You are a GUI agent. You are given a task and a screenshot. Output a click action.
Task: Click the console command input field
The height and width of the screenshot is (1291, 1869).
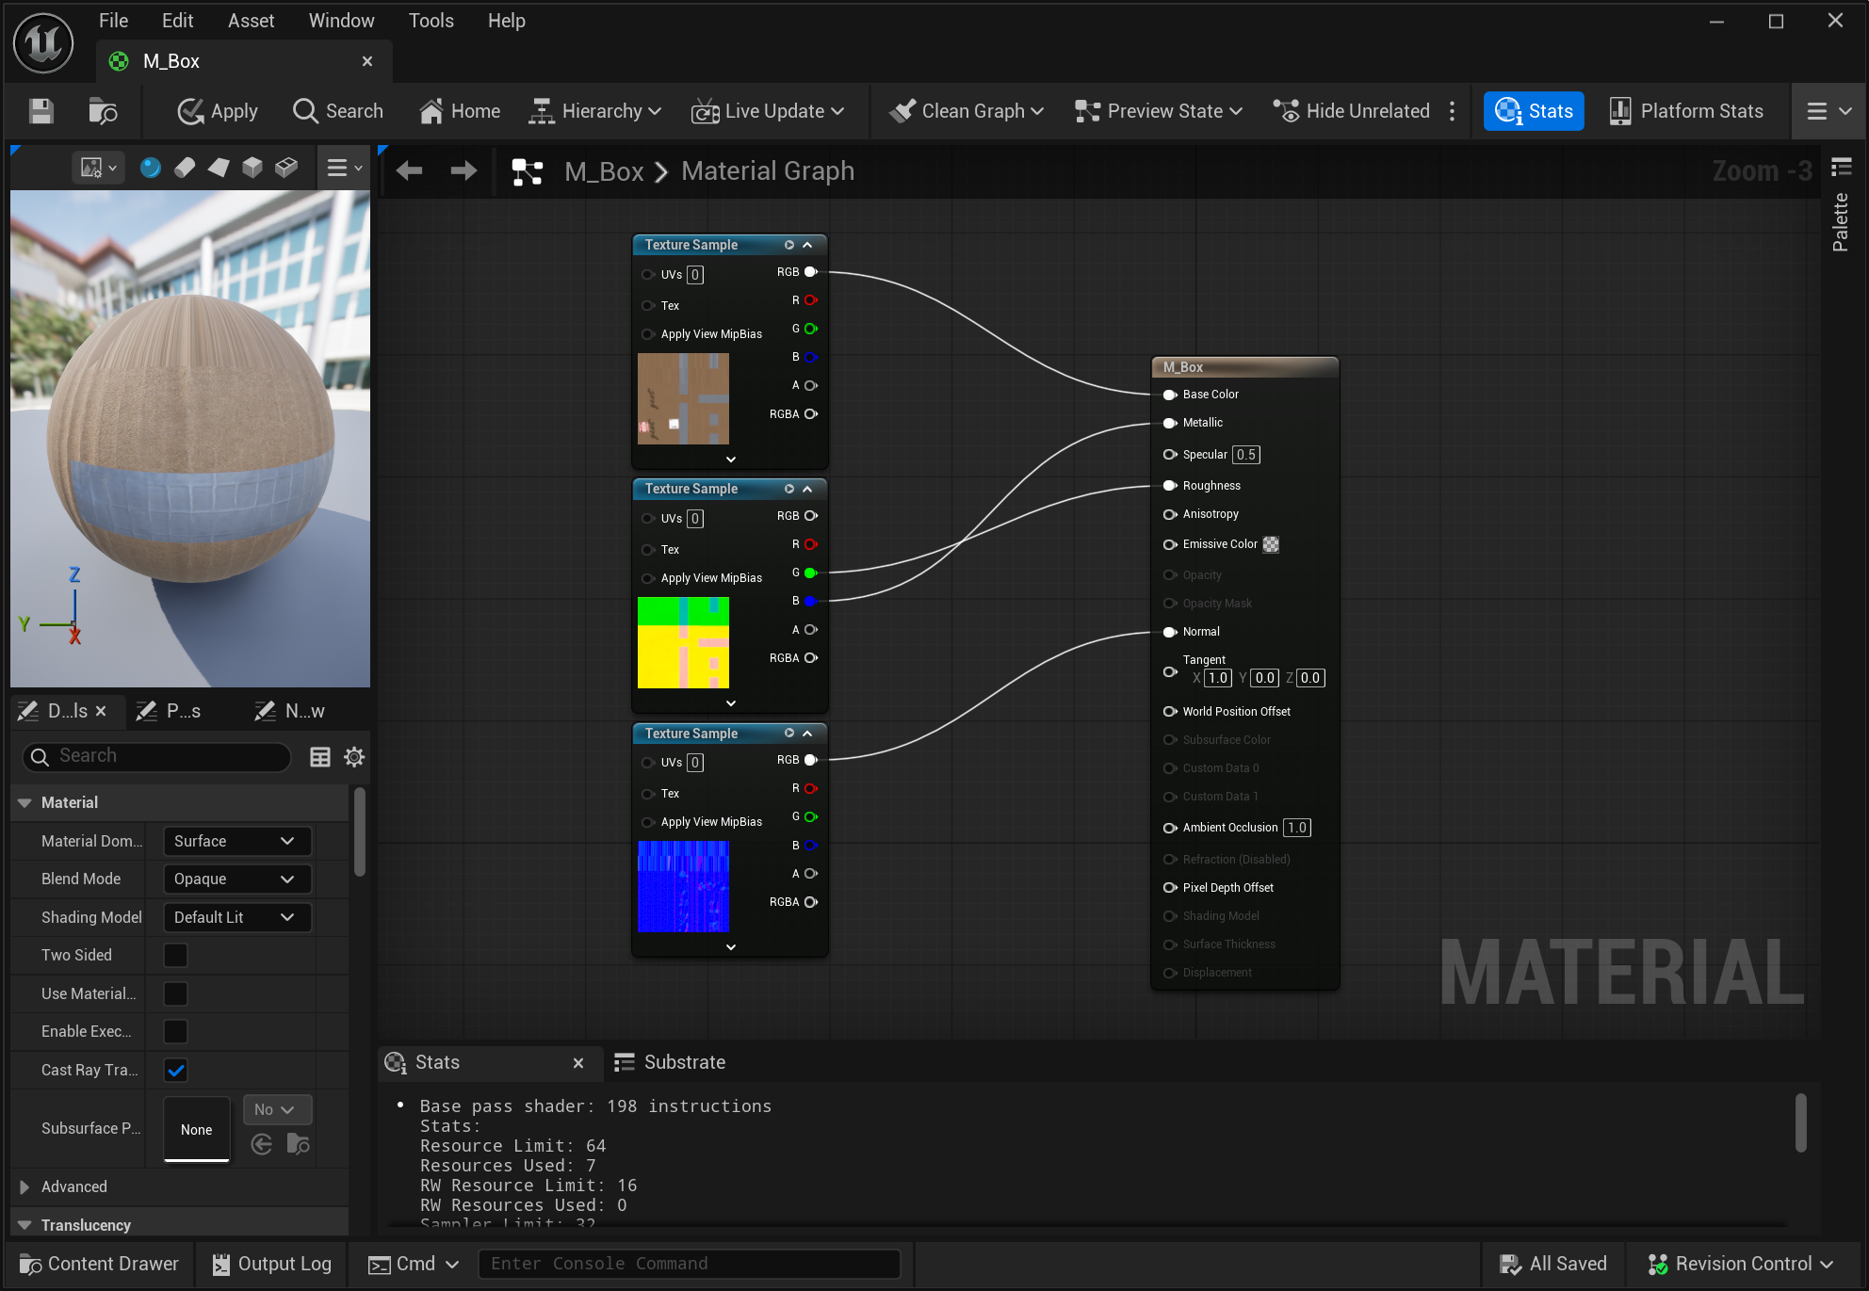(x=689, y=1264)
